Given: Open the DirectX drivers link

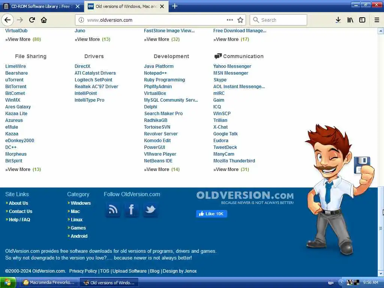Looking at the screenshot, I should (82, 66).
